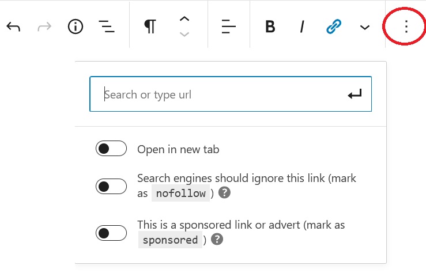The width and height of the screenshot is (426, 273).
Task: Move block down with lower chevron
Action: click(184, 34)
